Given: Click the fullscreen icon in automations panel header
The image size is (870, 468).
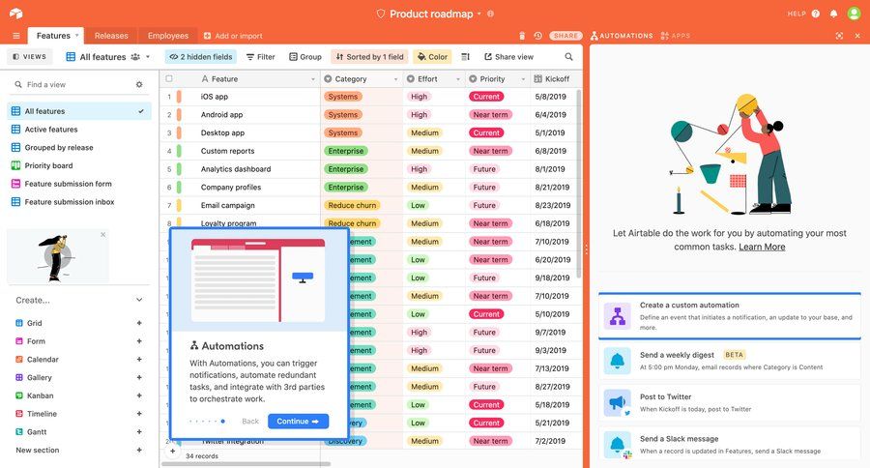Looking at the screenshot, I should click(839, 36).
